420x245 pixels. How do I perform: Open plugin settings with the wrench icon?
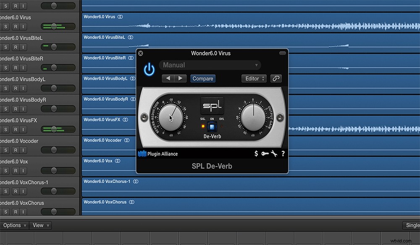(x=273, y=154)
